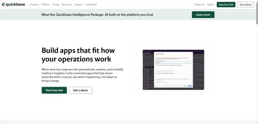
Task: Click the hero Start free trial button
Action: (54, 90)
